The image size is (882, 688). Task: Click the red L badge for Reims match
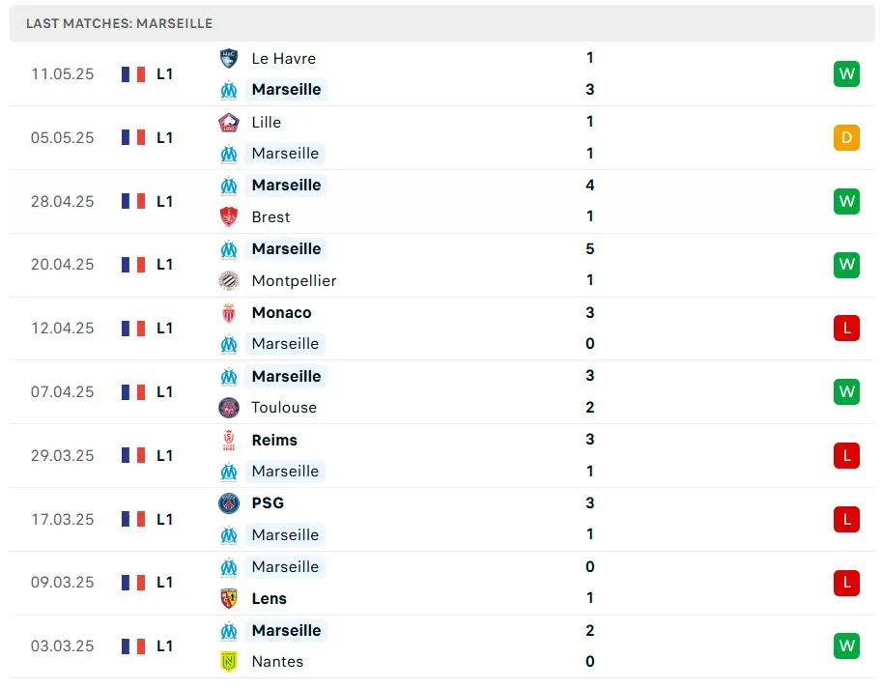(x=846, y=455)
